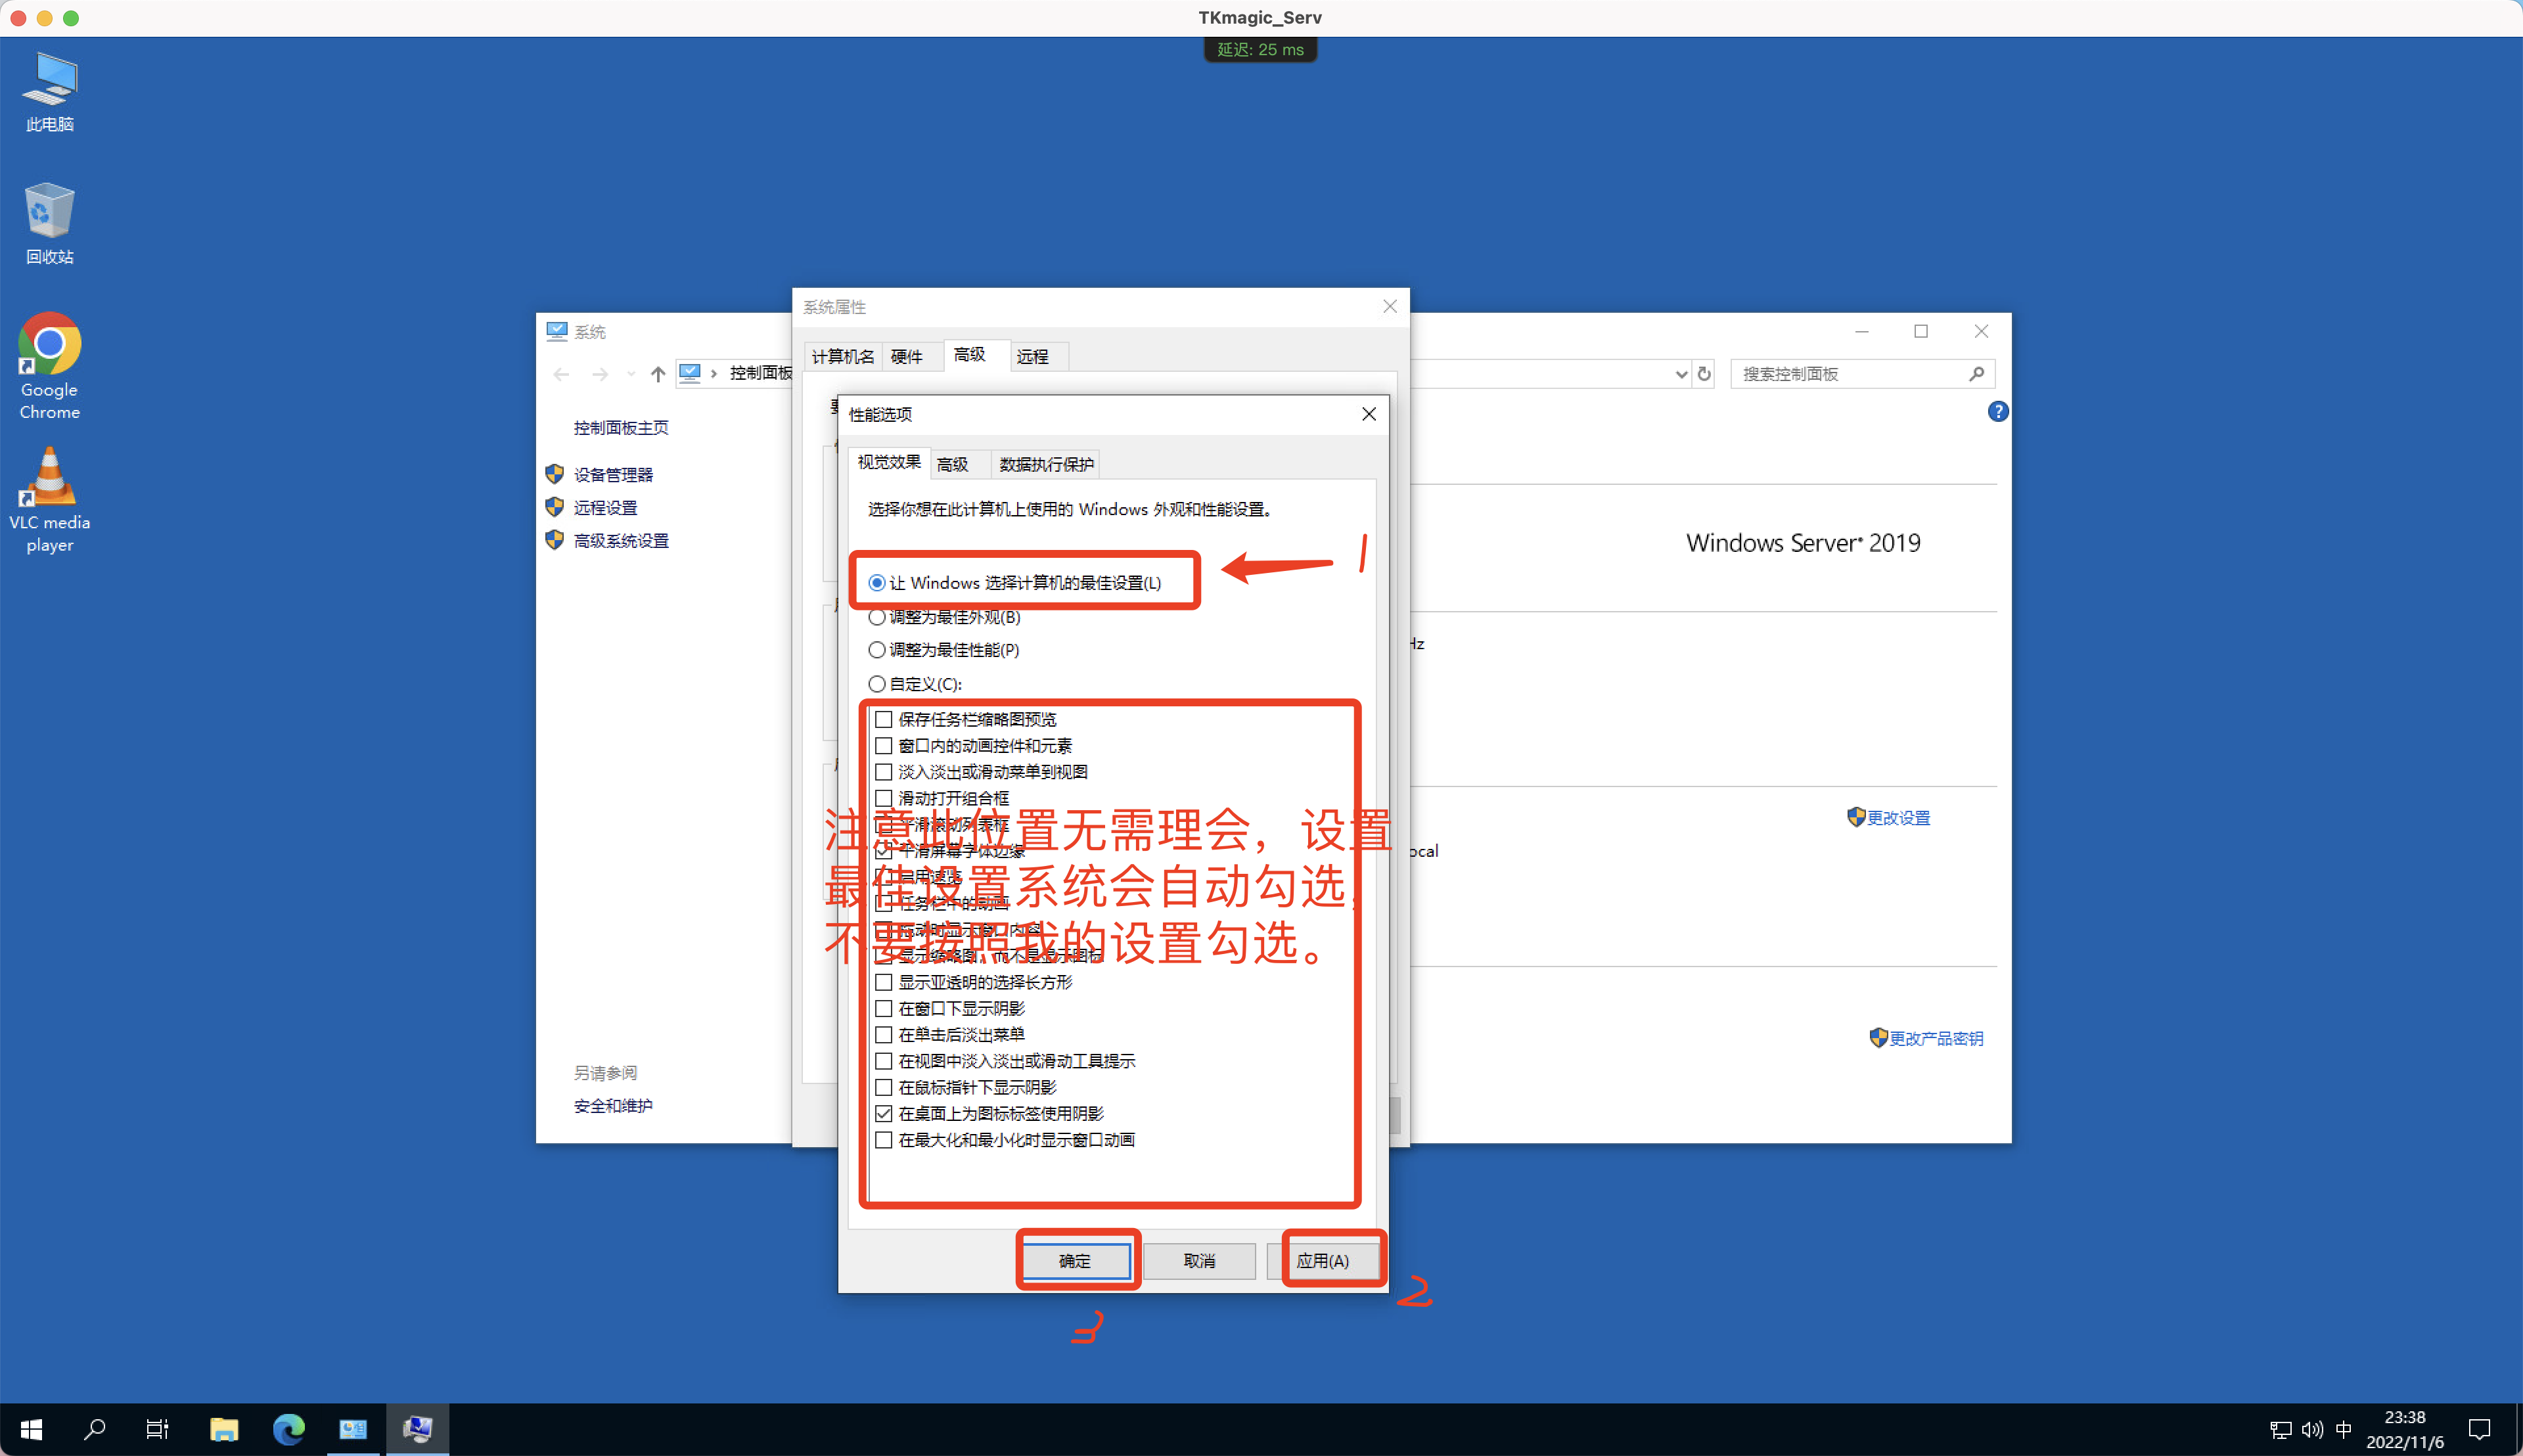Select the taskbar Search icon
The width and height of the screenshot is (2523, 1456).
click(95, 1429)
